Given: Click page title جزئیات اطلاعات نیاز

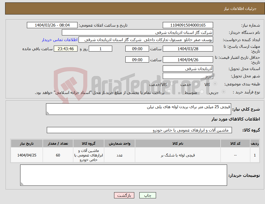Looking at the screenshot, I should pyautogui.click(x=240, y=9).
